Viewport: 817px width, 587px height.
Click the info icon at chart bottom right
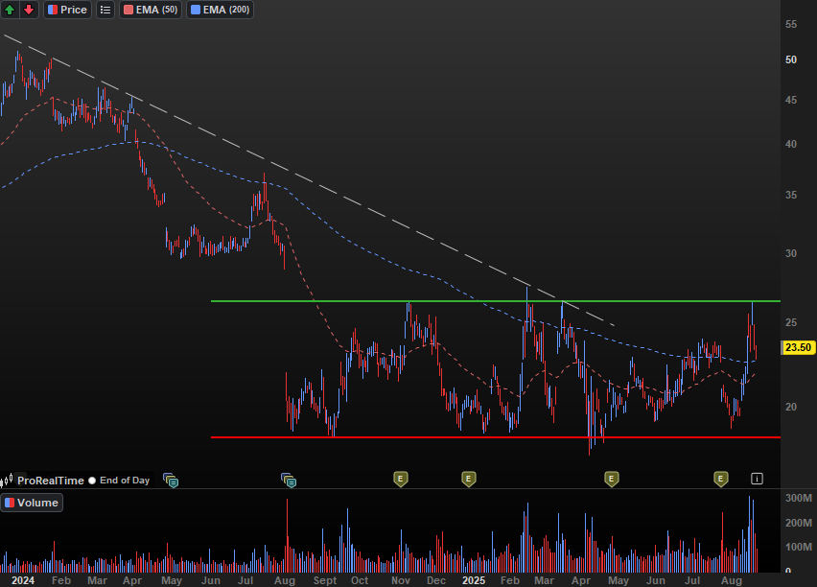[x=758, y=479]
